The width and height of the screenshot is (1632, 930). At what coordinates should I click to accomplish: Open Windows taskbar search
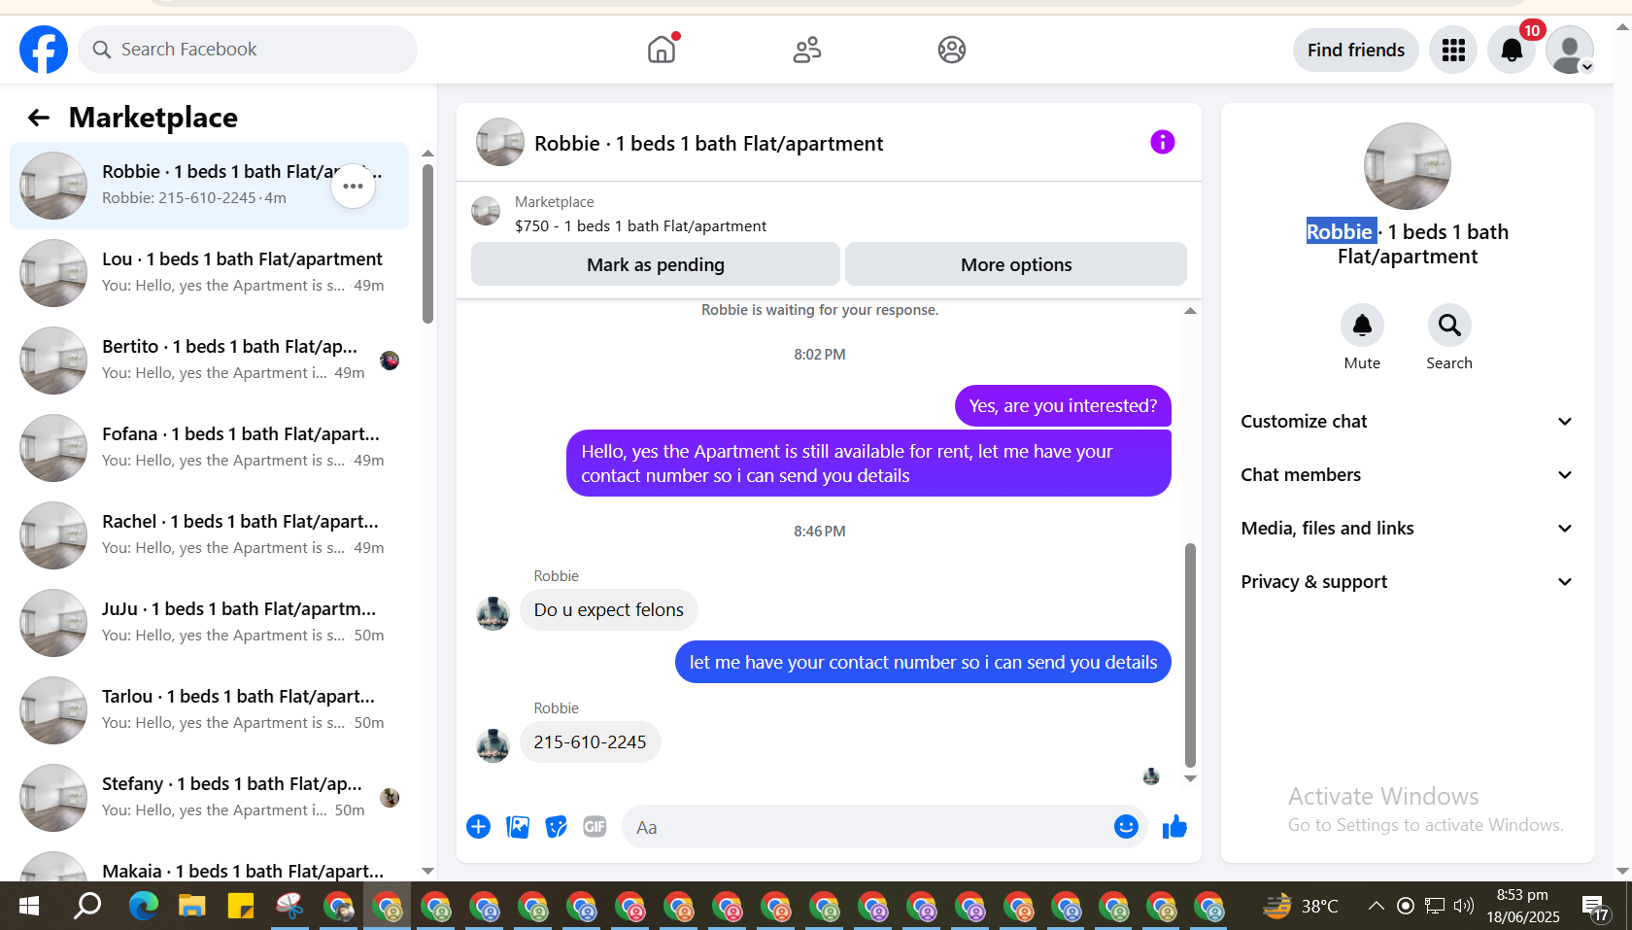point(87,907)
